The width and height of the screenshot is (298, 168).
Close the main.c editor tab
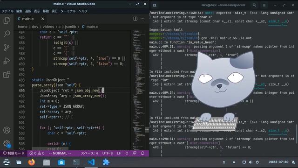pyautogui.click(x=43, y=19)
